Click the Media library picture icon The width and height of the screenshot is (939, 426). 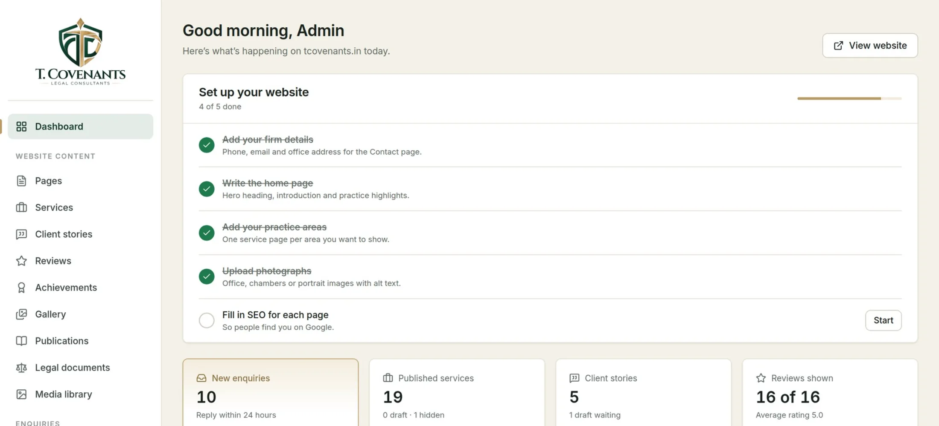click(21, 394)
